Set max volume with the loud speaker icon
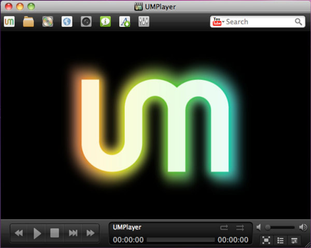Viewport: 311px width, 248px height. (303, 227)
